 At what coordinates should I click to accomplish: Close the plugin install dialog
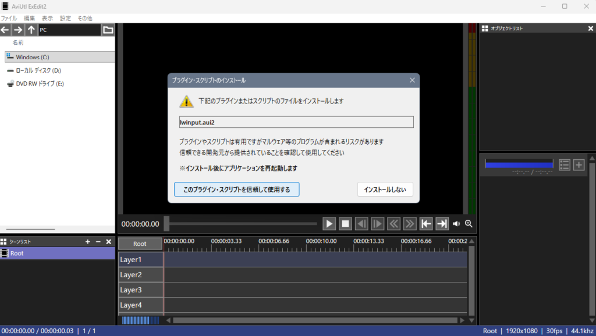(x=412, y=80)
